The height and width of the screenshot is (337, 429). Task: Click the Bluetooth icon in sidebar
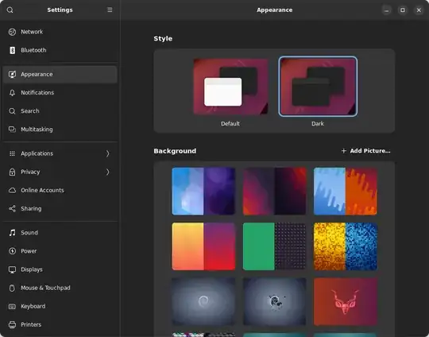12,50
